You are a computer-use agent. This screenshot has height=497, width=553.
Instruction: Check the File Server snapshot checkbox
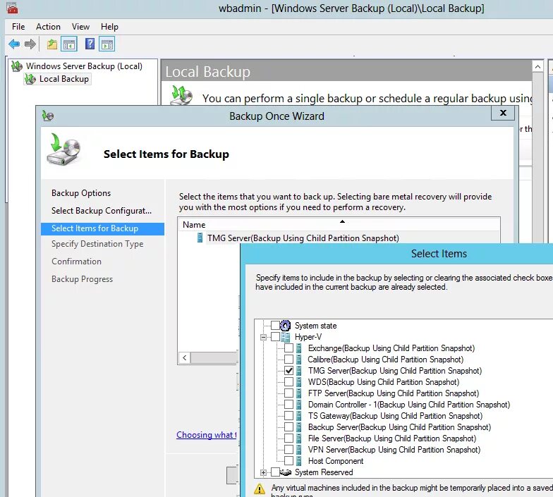click(x=289, y=438)
